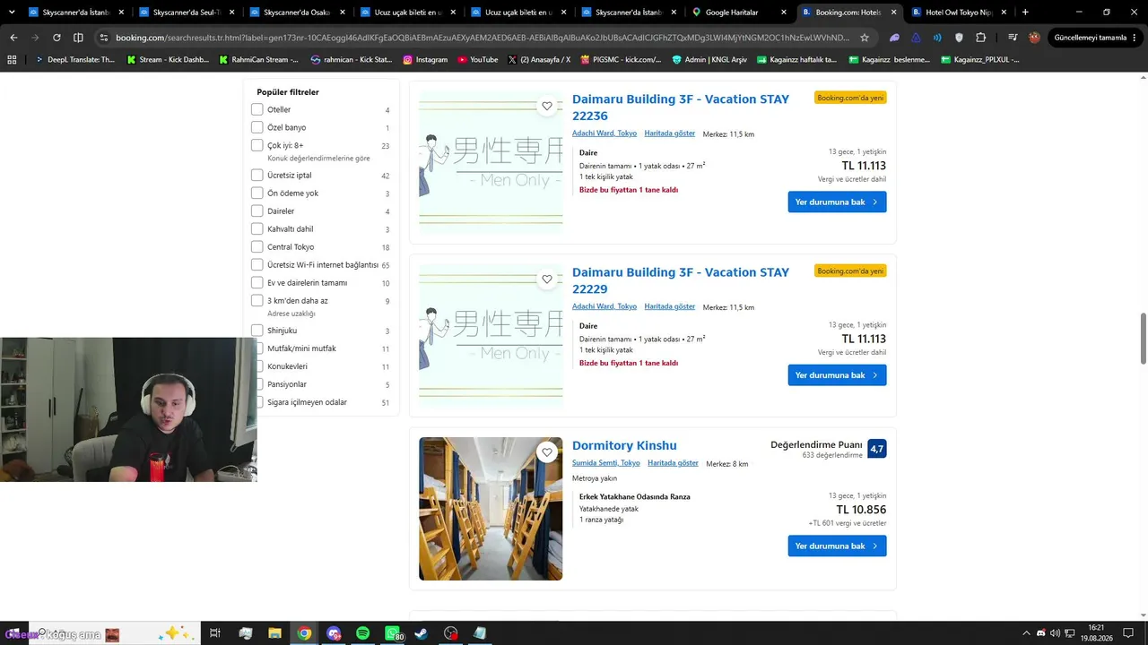Open Dormitory Kinshu listing title
This screenshot has width=1148, height=645.
pyautogui.click(x=624, y=445)
